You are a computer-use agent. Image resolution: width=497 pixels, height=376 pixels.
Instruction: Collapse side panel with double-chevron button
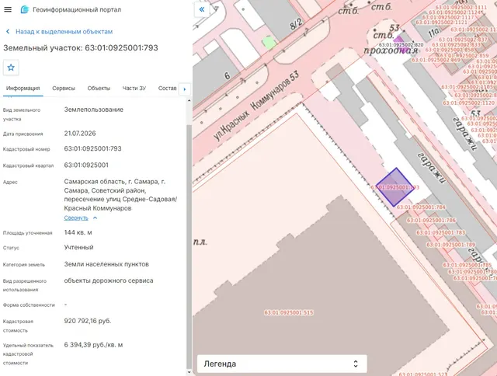pyautogui.click(x=202, y=9)
